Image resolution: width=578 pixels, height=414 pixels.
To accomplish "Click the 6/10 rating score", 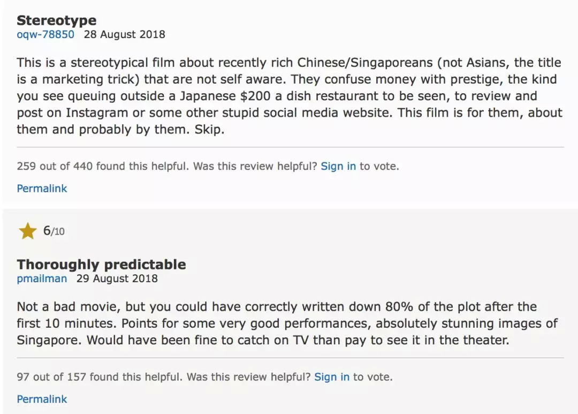I will tap(54, 231).
